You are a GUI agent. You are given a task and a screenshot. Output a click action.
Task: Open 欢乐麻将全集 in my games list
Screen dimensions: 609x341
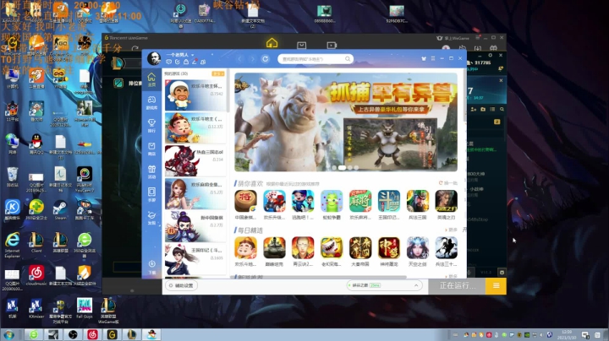coord(195,193)
